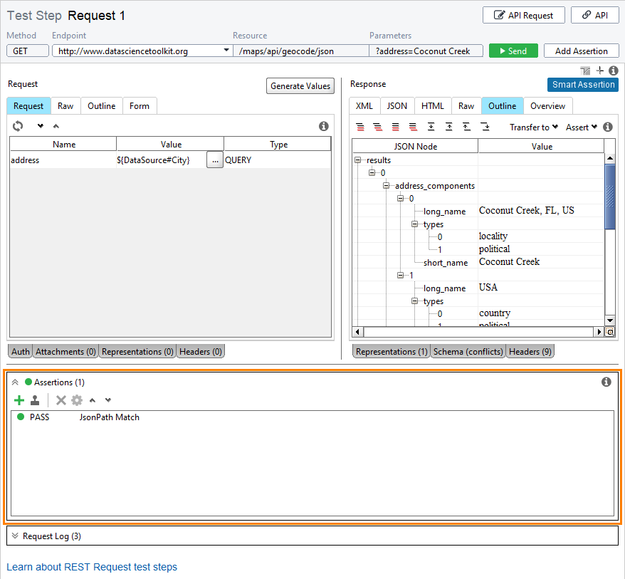Open the Endpoint dropdown arrow
The height and width of the screenshot is (579, 625).
pos(226,51)
